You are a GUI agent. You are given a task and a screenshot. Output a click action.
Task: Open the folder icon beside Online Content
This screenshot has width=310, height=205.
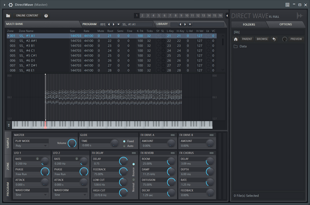(x=8, y=16)
